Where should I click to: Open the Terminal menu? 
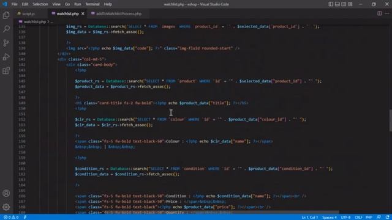[x=92, y=4]
